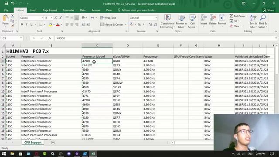
Task: Toggle Align Left in Alignment group
Action: click(67, 24)
